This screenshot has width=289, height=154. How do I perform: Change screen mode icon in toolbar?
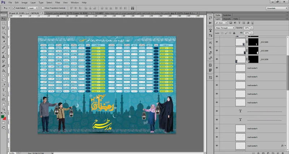tap(4, 128)
